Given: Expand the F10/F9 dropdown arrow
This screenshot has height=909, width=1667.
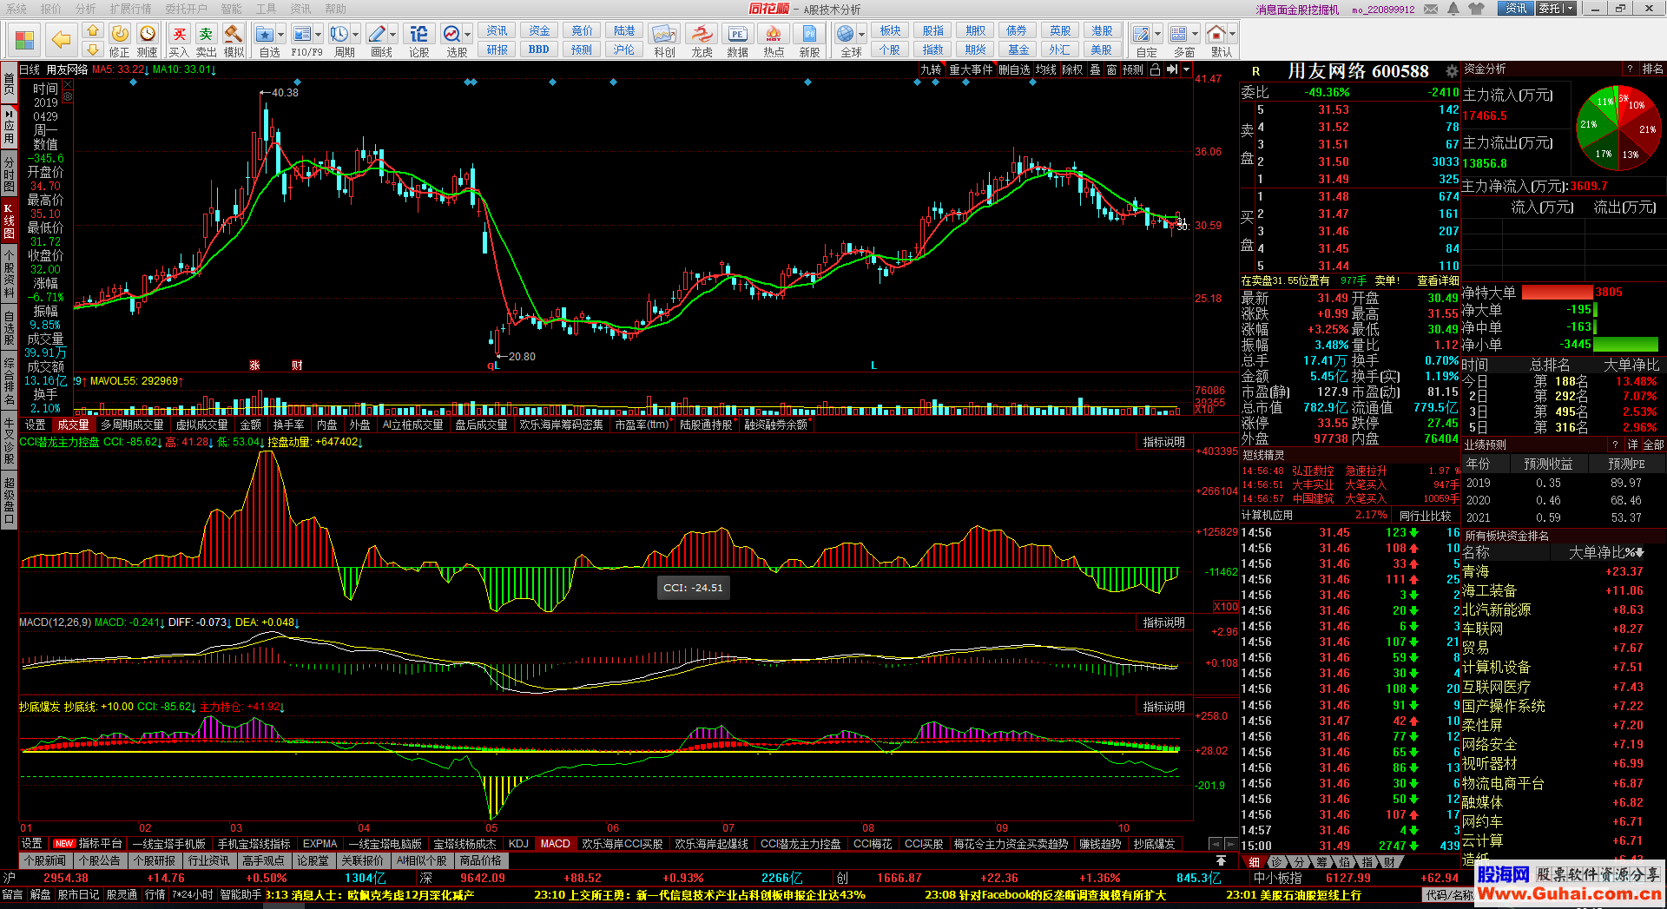Looking at the screenshot, I should pos(319,35).
